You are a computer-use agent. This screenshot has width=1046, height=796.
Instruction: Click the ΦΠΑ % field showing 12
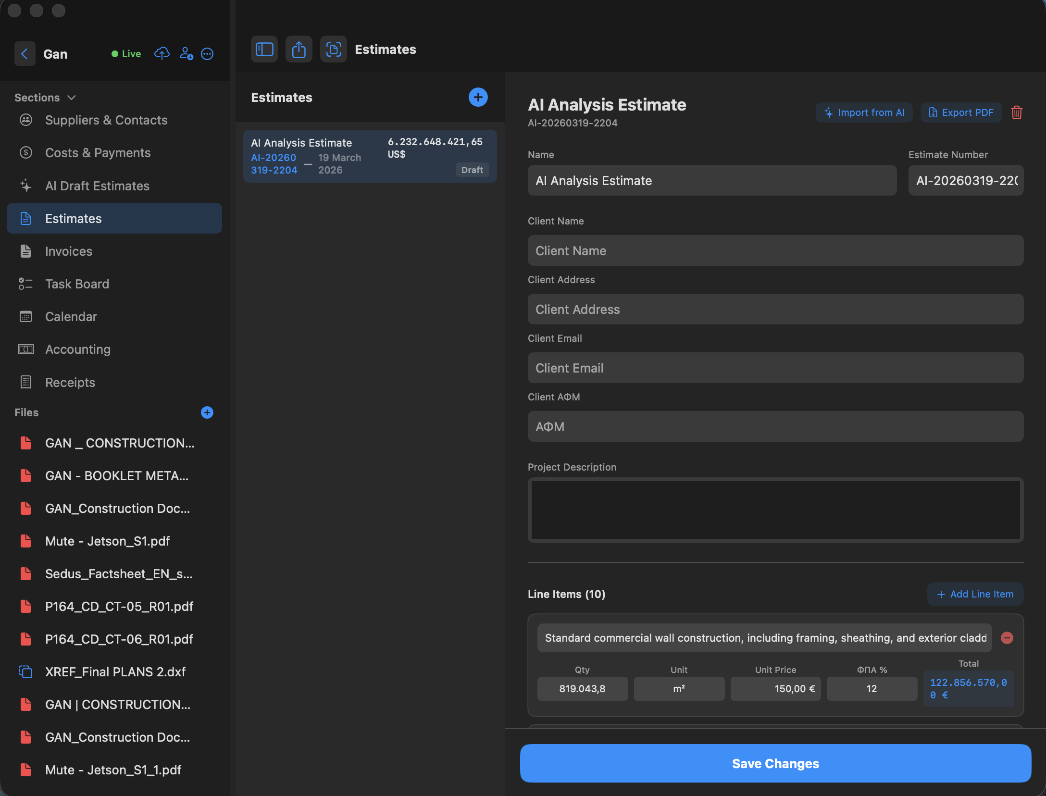click(x=872, y=689)
